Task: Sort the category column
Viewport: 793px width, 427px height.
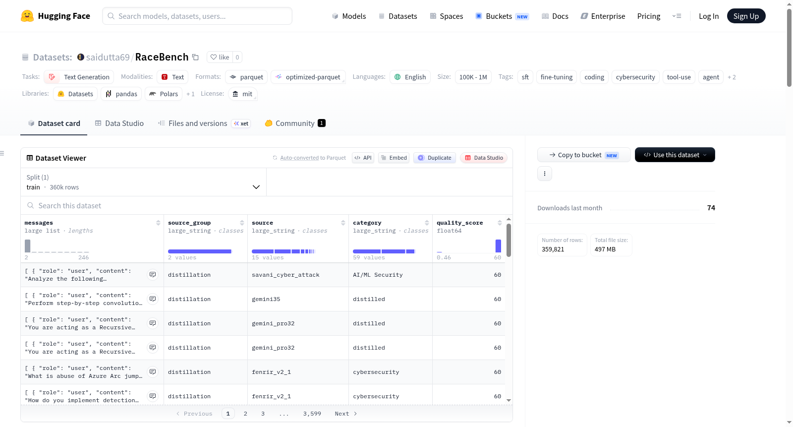Action: click(427, 223)
